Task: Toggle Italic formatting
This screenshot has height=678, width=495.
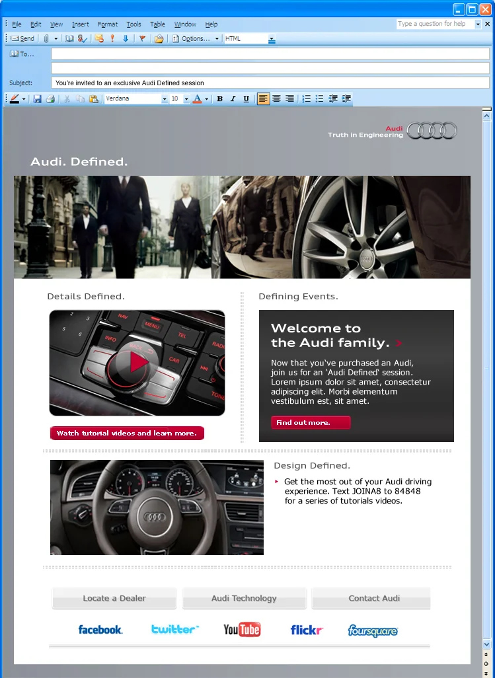Action: [x=233, y=98]
